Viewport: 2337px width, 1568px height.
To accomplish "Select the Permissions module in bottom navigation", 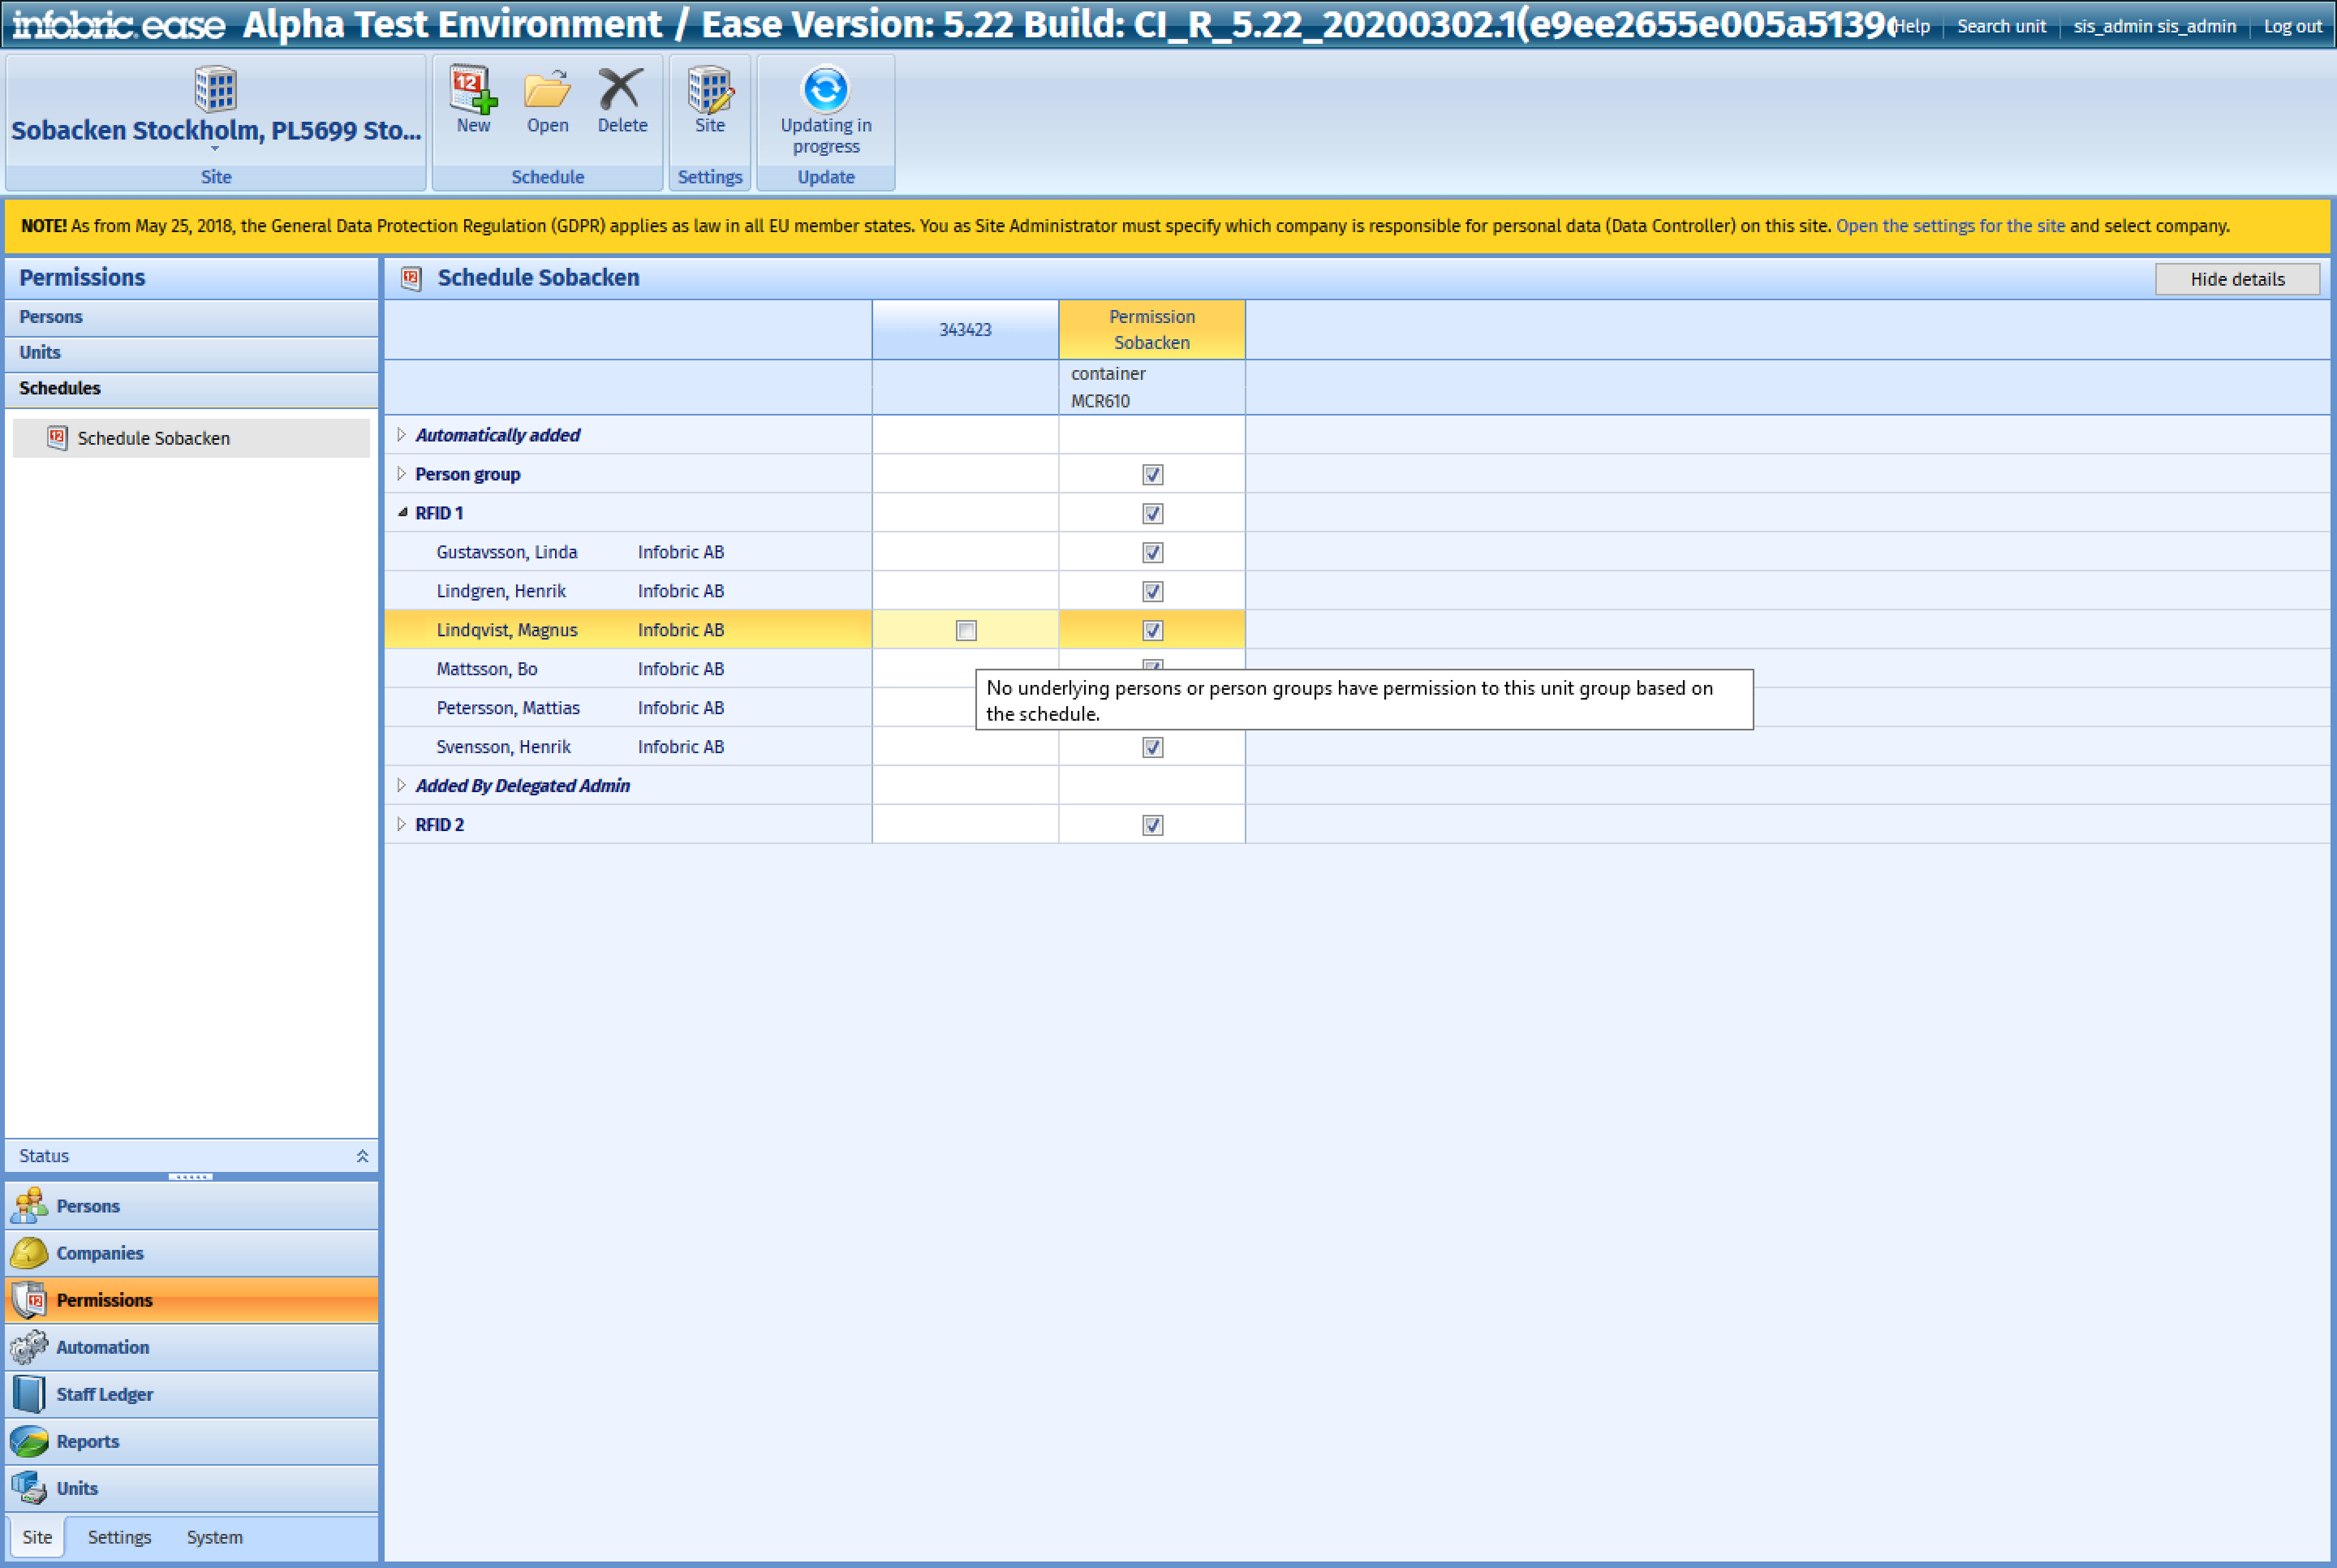I will 192,1300.
